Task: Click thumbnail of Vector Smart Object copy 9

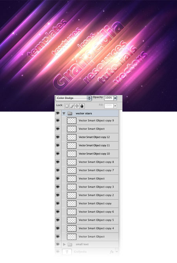Action: 72,120
